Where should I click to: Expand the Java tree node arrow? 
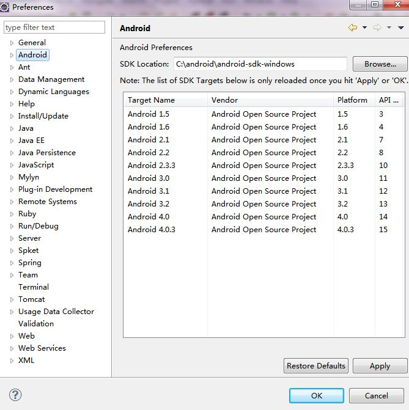click(12, 129)
